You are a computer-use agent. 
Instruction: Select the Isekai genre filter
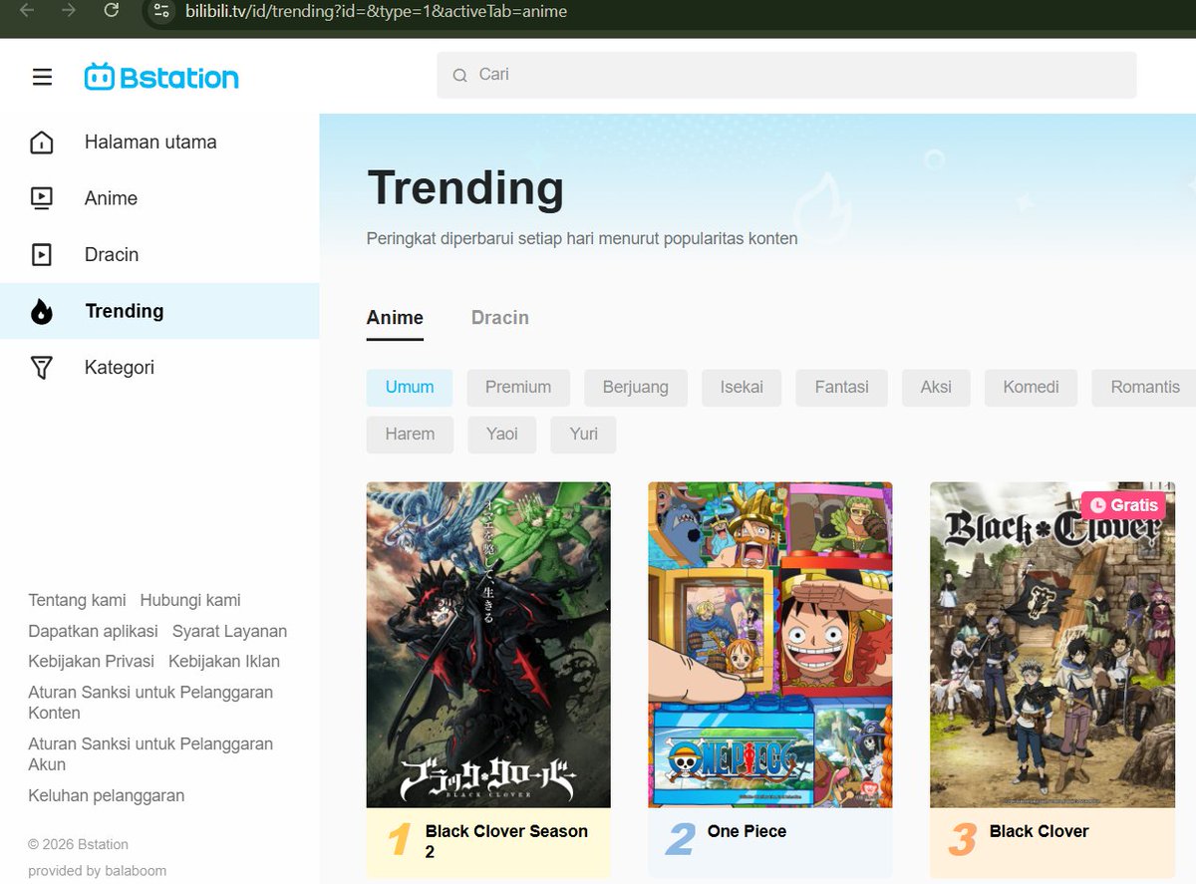pos(742,388)
